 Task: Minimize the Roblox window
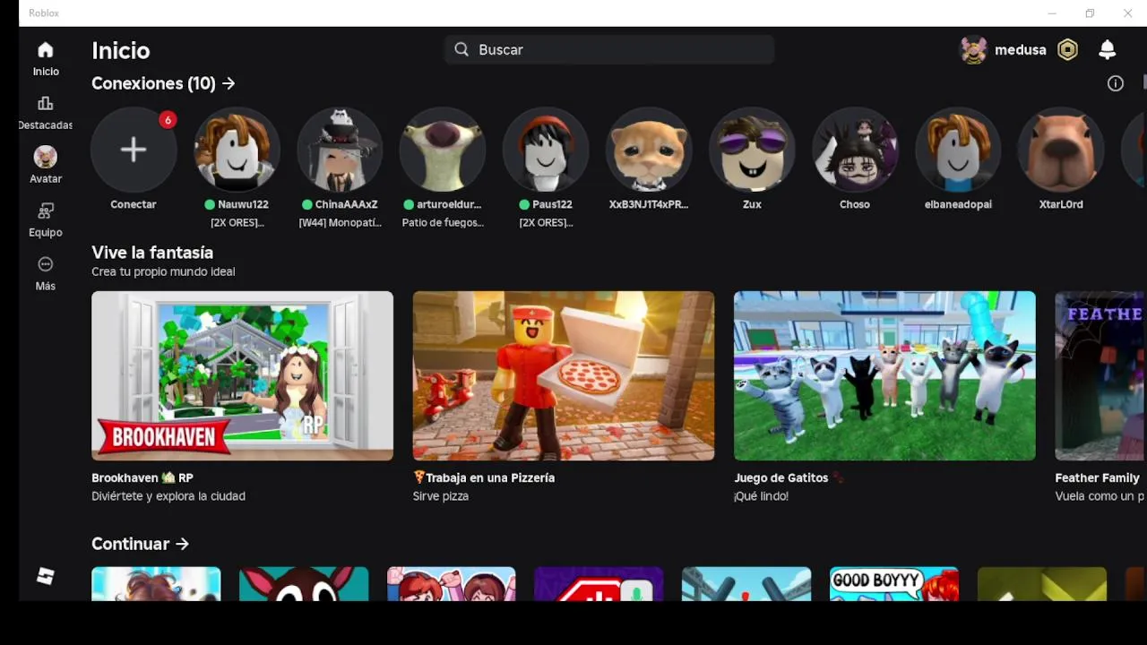tap(1052, 13)
